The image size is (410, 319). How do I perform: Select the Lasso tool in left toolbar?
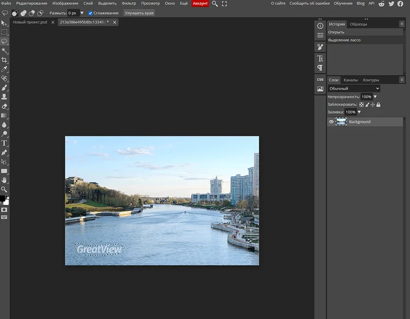click(4, 42)
